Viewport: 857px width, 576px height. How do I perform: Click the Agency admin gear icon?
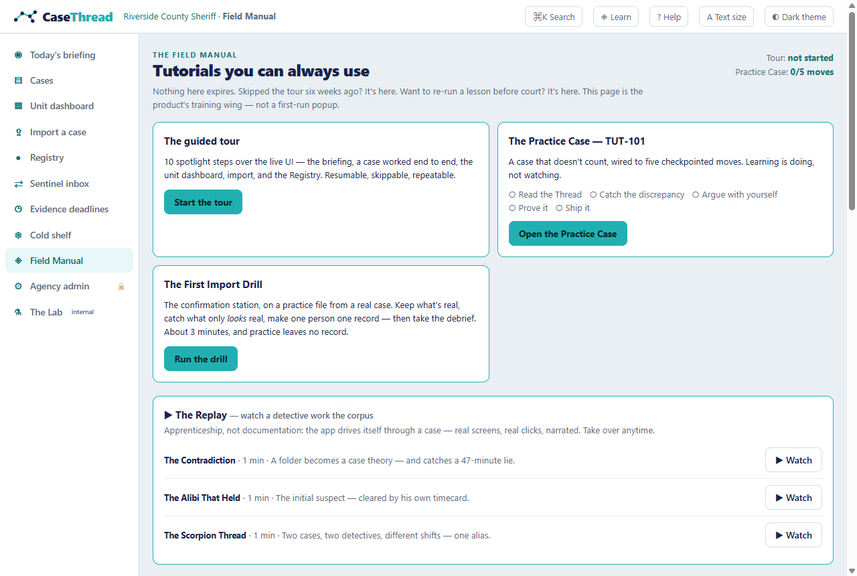click(18, 286)
